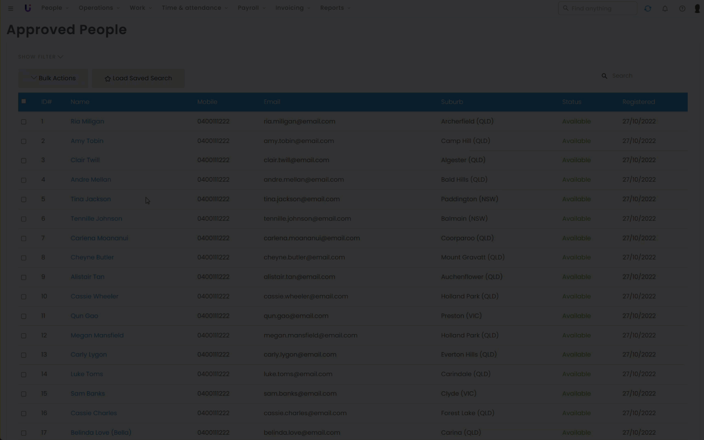Open the user profile avatar icon
704x440 pixels.
pos(697,9)
